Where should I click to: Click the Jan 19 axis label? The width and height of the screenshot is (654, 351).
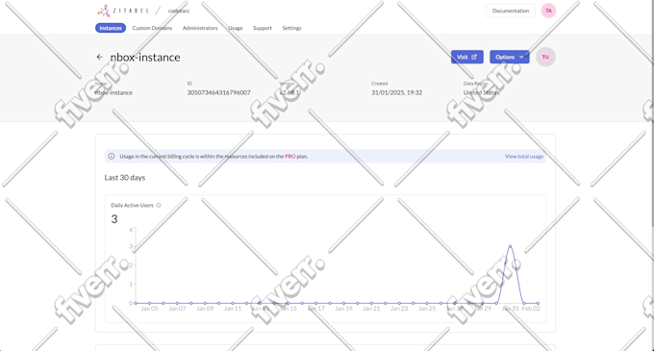(343, 309)
